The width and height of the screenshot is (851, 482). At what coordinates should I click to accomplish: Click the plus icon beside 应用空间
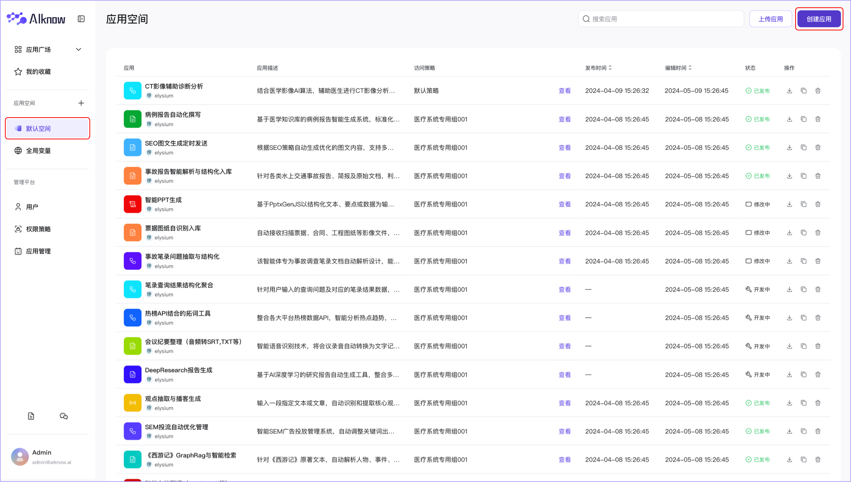tap(81, 103)
